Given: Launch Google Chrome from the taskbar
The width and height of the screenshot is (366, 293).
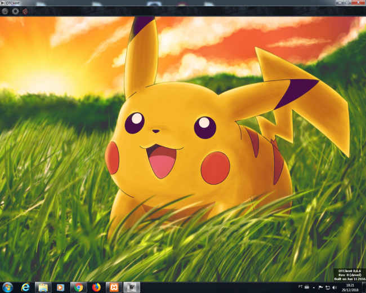Looking at the screenshot, I should pyautogui.click(x=78, y=287).
